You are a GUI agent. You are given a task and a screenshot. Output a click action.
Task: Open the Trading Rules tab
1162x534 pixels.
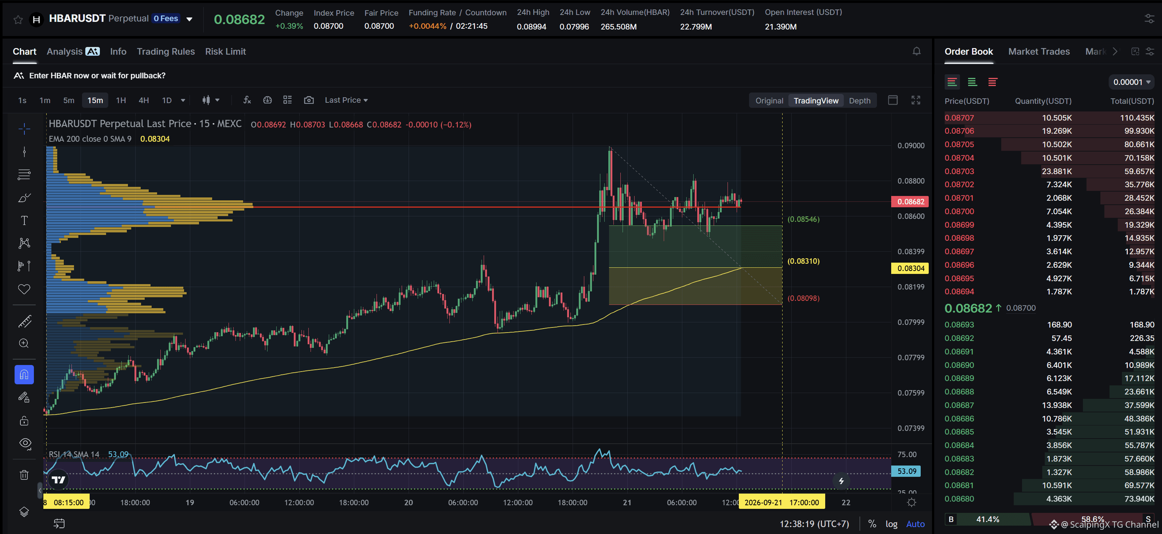click(x=165, y=51)
